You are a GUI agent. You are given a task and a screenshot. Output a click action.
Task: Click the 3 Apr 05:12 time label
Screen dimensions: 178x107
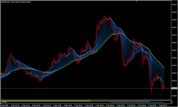[78, 105]
